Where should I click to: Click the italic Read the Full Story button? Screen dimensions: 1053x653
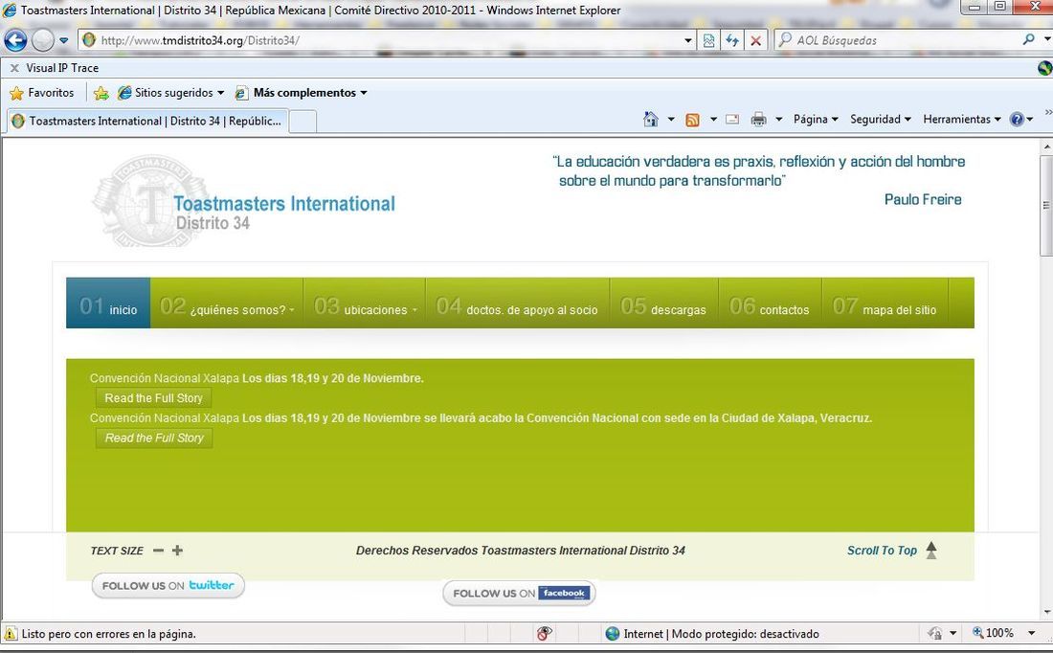pos(154,438)
